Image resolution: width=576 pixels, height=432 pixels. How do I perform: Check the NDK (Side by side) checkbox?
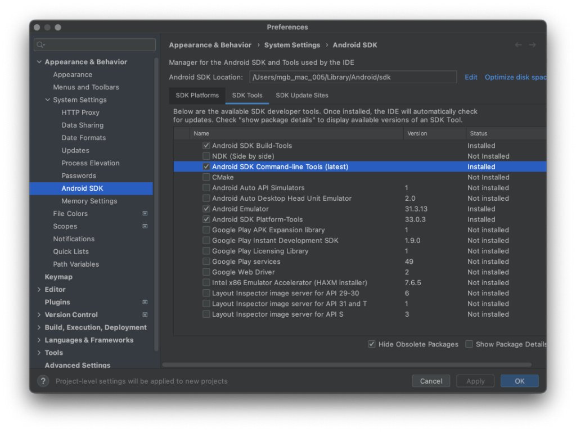tap(206, 156)
